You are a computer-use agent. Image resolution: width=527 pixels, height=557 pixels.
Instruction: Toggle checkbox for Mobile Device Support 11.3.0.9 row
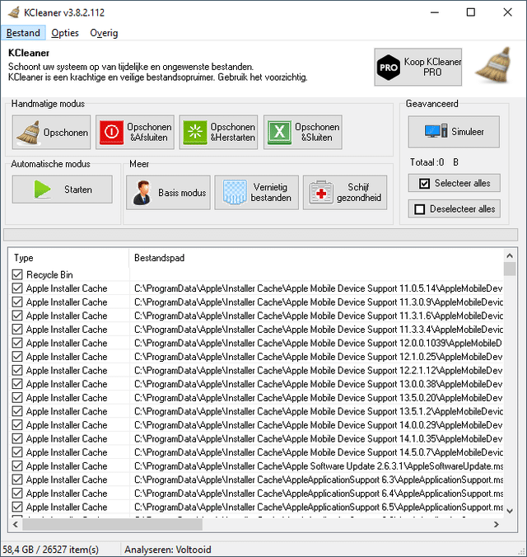coord(17,302)
